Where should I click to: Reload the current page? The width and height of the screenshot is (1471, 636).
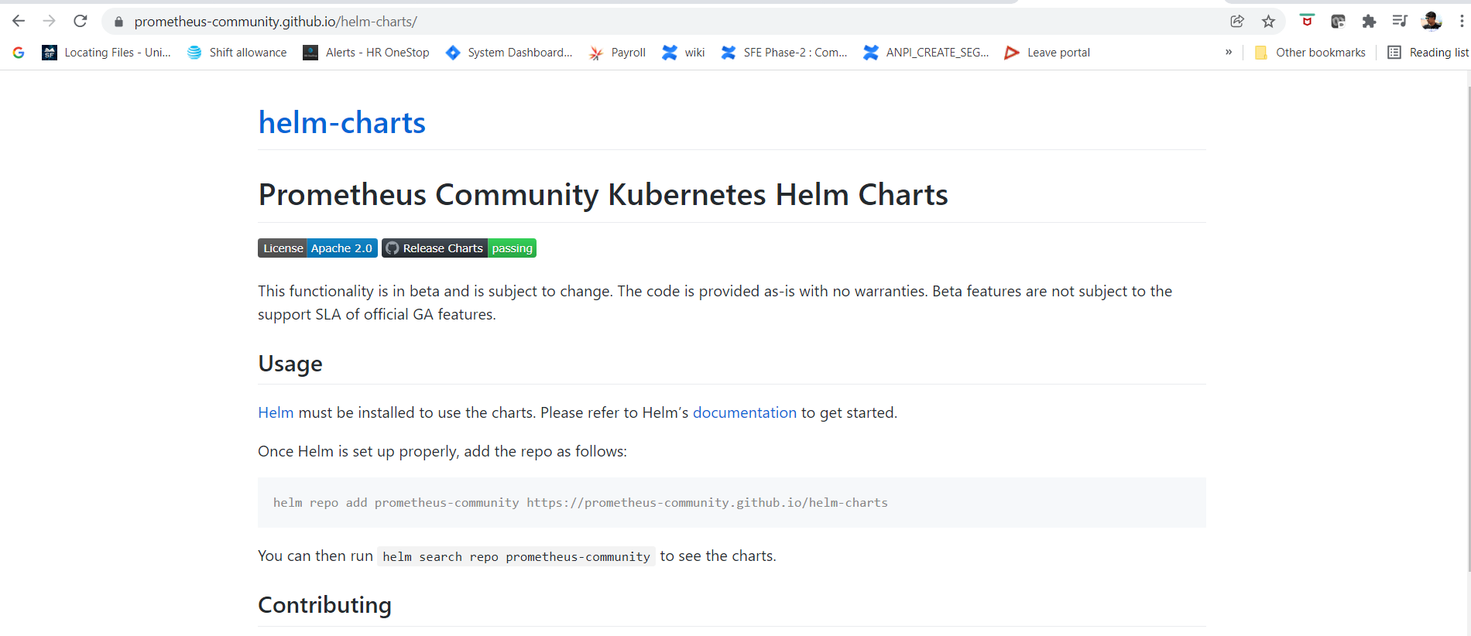point(81,21)
